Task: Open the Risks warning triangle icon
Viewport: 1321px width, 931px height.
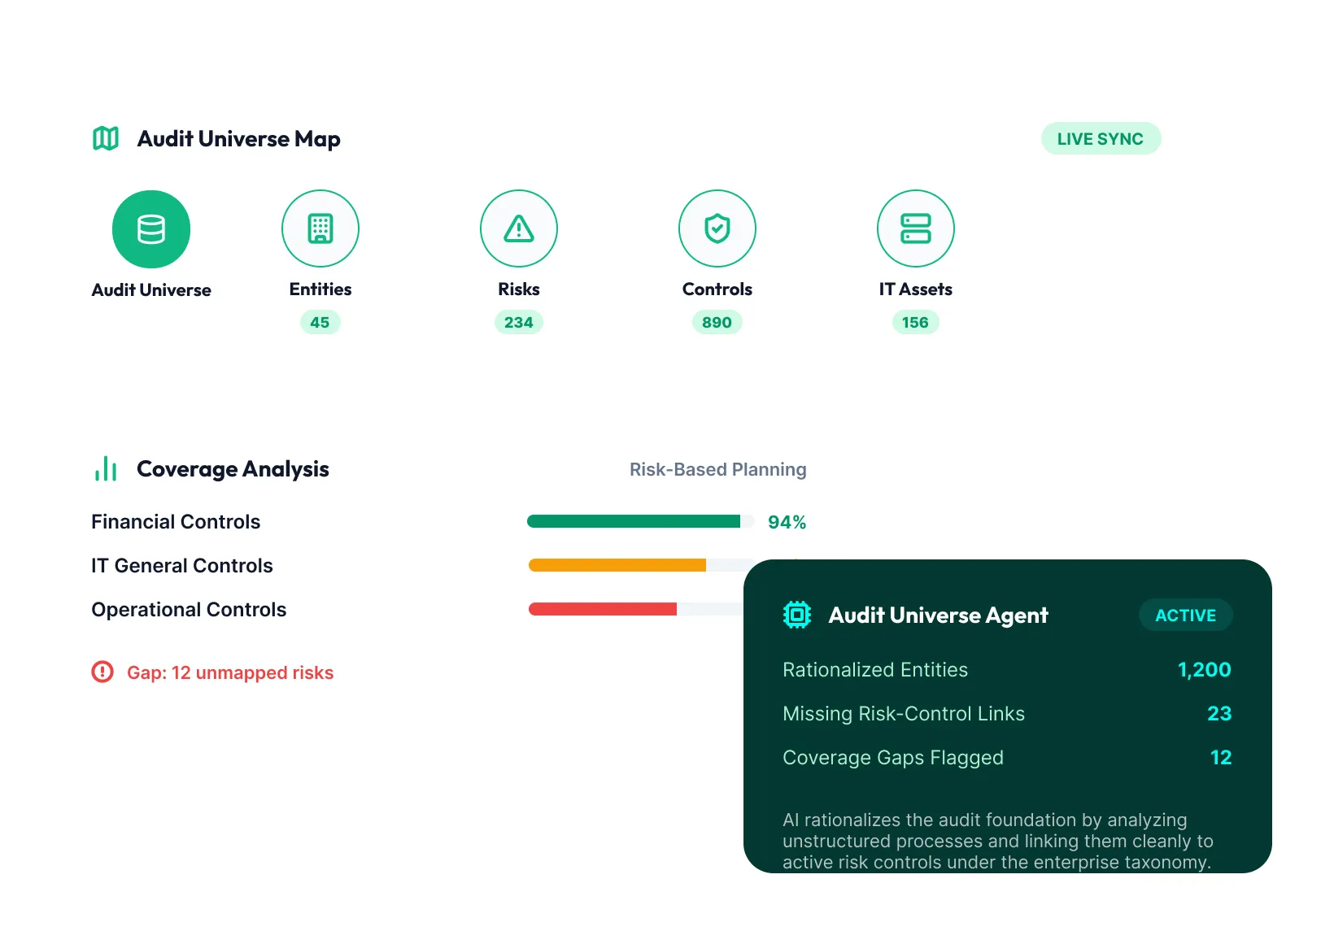Action: tap(519, 228)
